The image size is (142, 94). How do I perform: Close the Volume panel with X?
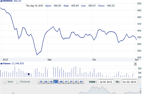point(135,64)
